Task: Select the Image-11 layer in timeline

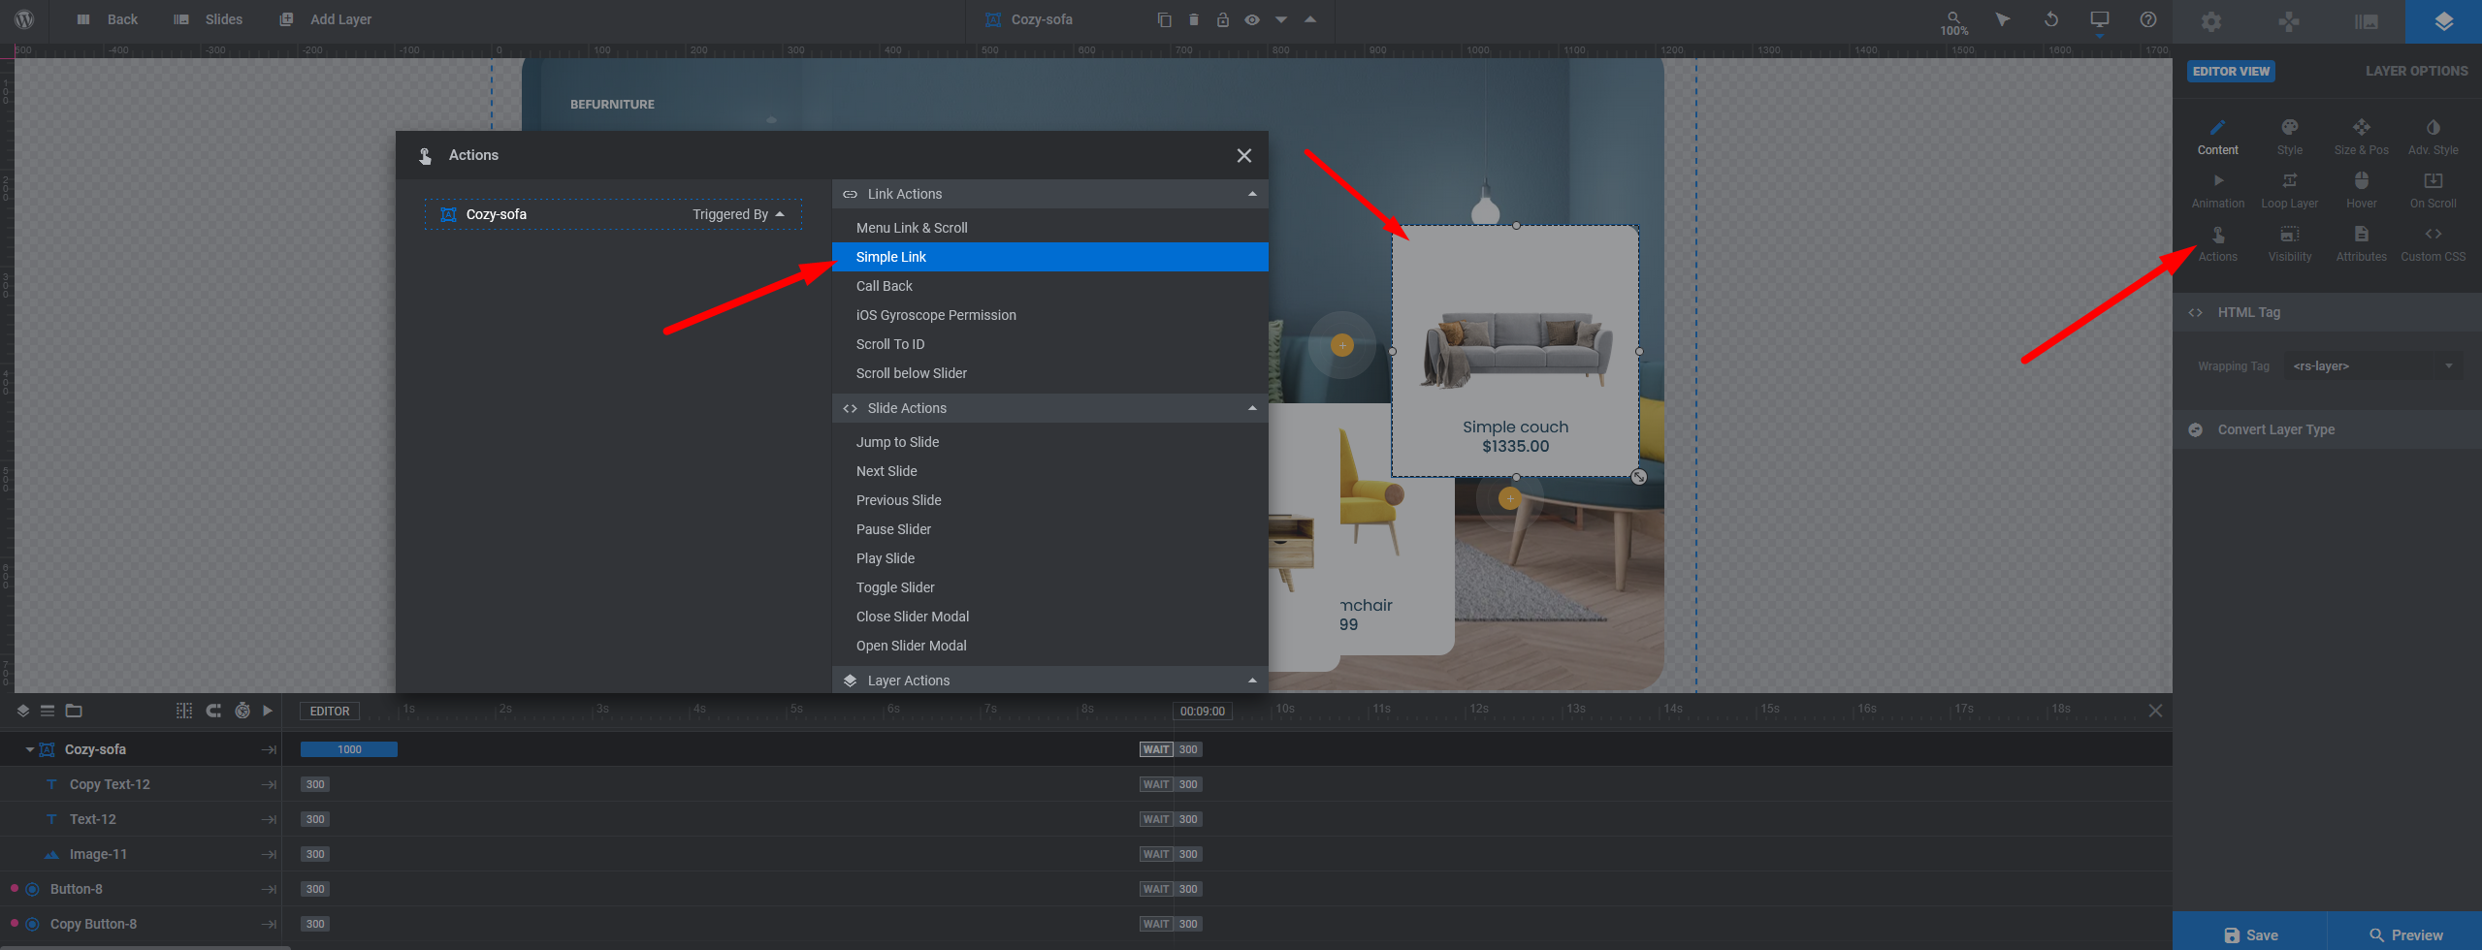Action: pos(98,854)
